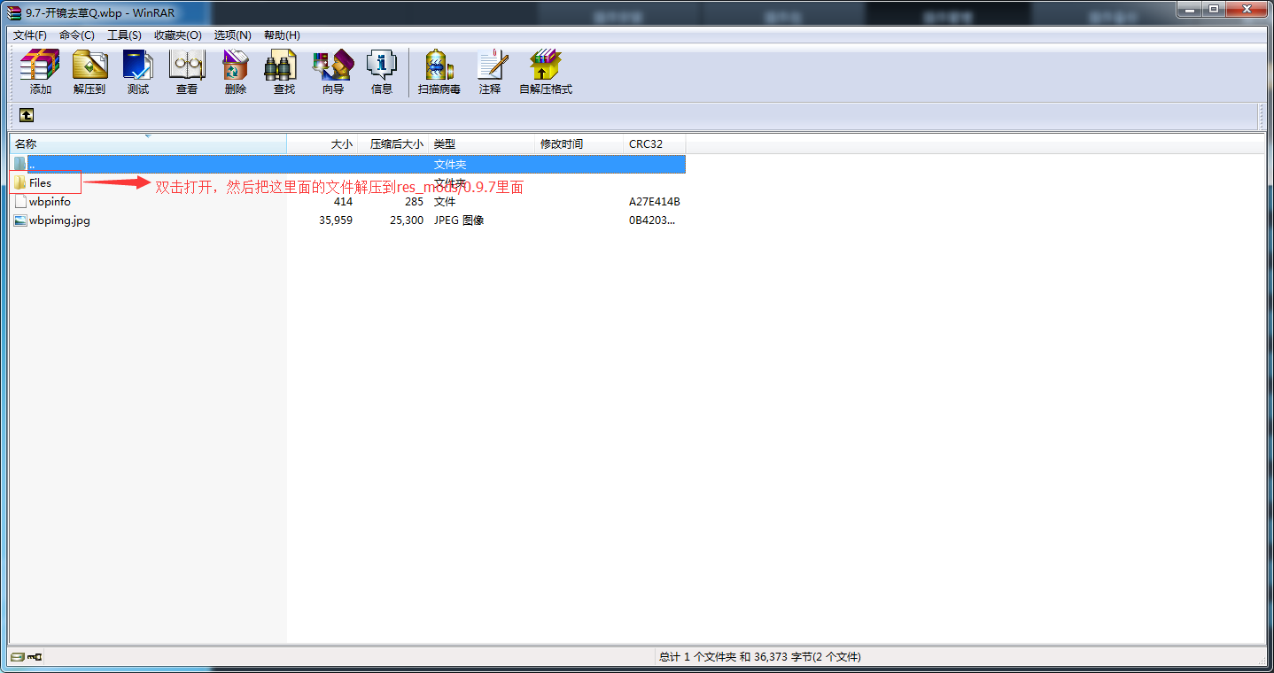Close the WinRAR window
The width and height of the screenshot is (1274, 673).
[x=1246, y=9]
